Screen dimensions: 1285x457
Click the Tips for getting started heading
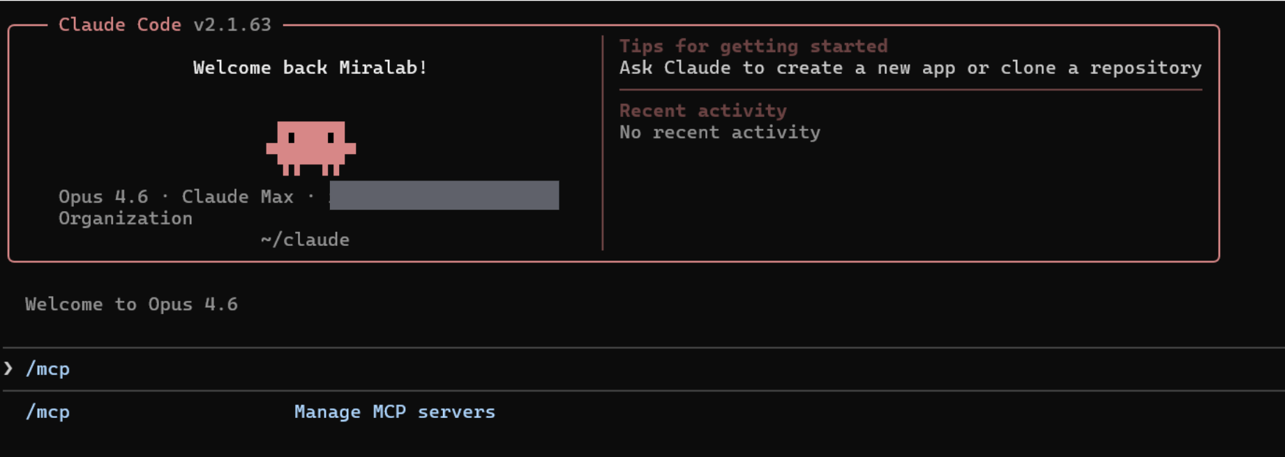tap(753, 46)
